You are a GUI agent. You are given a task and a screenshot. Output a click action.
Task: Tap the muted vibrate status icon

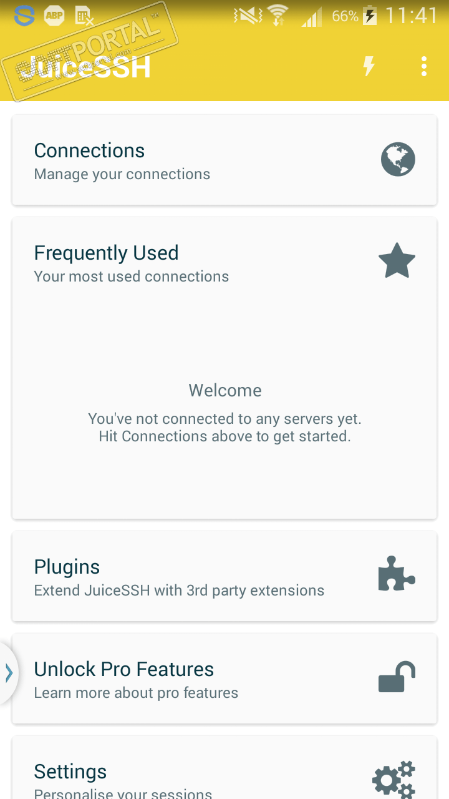248,16
